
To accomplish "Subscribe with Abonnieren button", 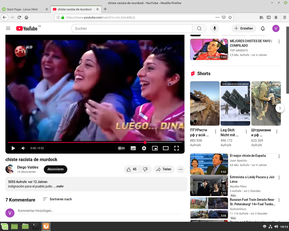I will point(55,169).
